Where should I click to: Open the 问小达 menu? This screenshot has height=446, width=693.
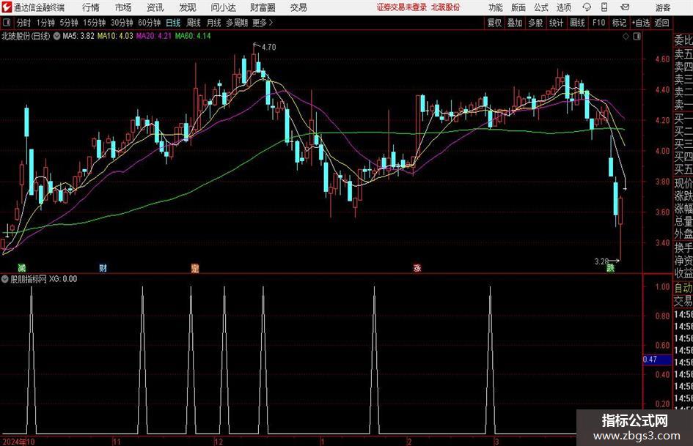223,7
